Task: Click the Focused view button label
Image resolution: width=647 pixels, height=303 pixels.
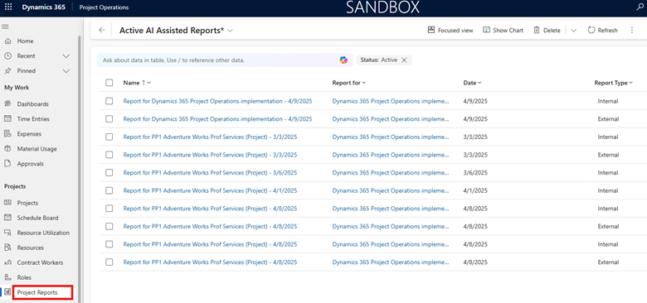Action: click(x=455, y=31)
